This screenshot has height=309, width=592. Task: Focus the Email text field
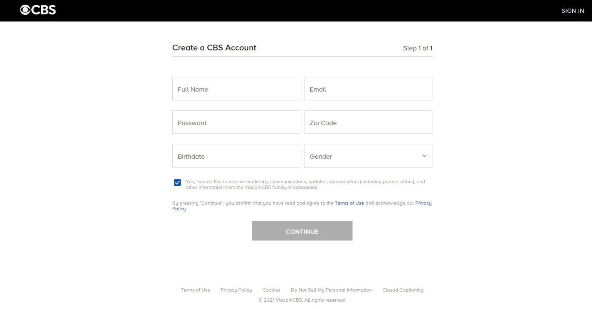click(368, 89)
